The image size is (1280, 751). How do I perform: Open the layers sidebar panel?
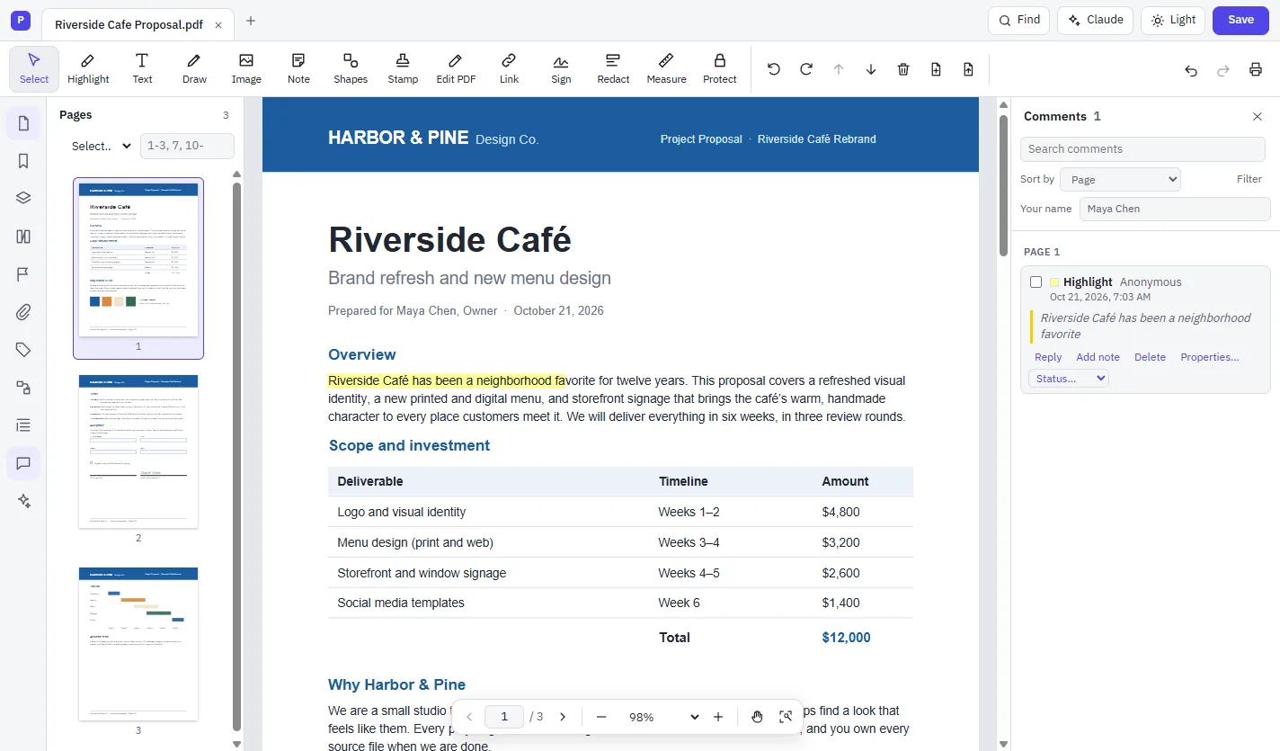coord(23,199)
